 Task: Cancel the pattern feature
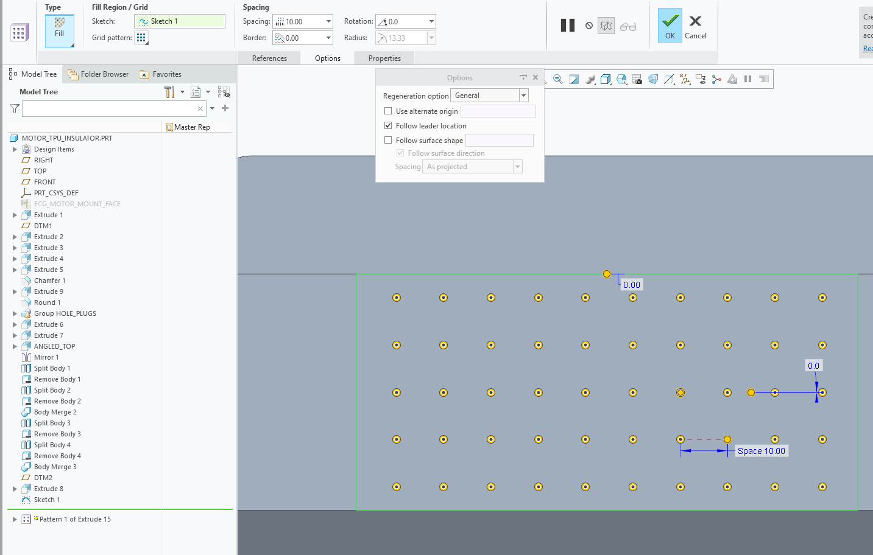tap(695, 25)
